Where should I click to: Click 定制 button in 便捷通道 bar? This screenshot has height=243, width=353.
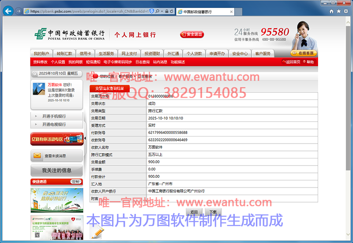tap(75, 182)
